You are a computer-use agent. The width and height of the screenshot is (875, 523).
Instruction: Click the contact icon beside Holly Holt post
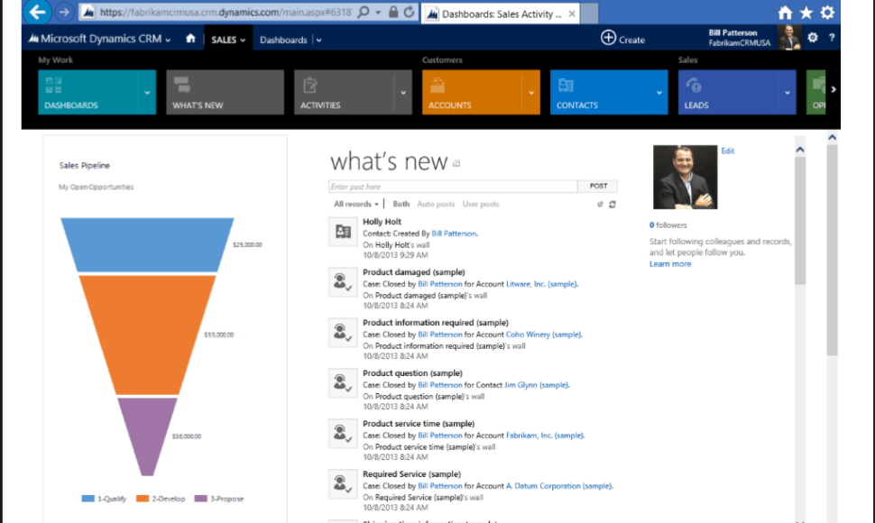[343, 232]
